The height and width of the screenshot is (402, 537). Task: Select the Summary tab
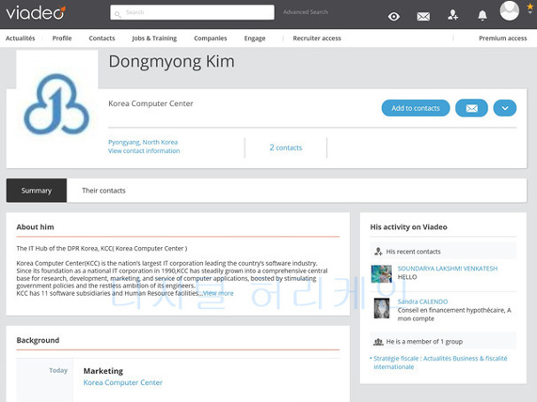point(36,190)
